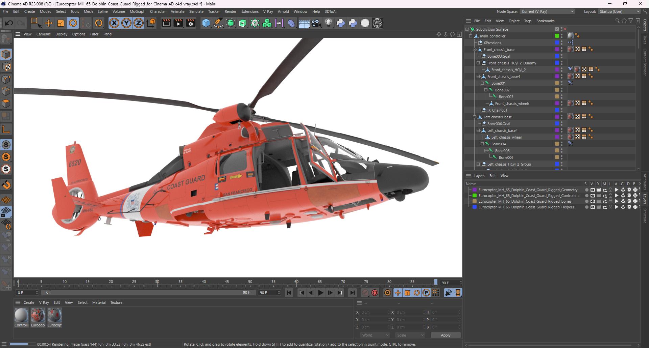Click the web globe icon in toolbar

377,23
